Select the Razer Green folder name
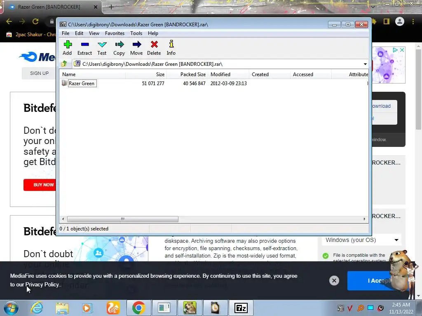Viewport: 422px width, 316px height. tap(82, 84)
